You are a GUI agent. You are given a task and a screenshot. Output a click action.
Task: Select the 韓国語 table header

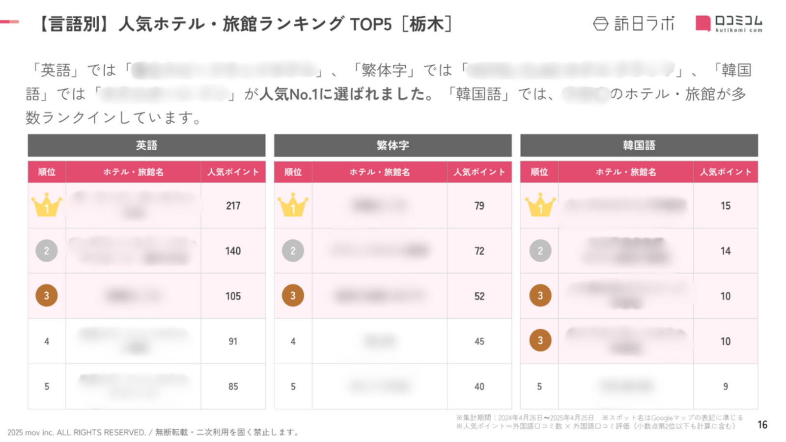click(639, 145)
